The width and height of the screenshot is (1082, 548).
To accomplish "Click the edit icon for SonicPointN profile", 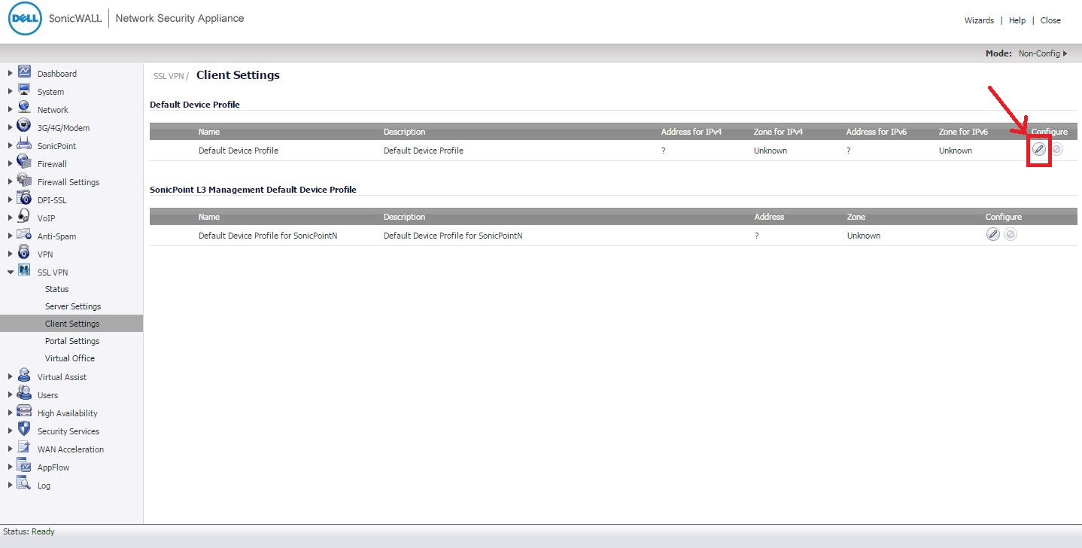I will click(x=992, y=235).
